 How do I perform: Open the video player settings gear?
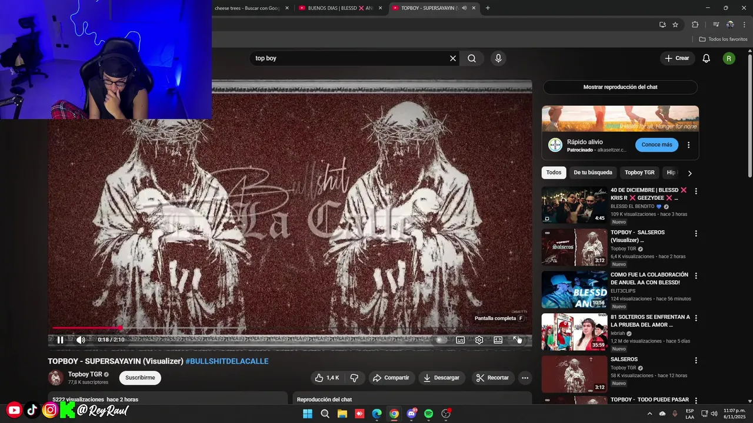479,340
